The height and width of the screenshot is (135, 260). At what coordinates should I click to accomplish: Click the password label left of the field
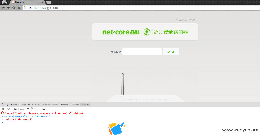(116, 52)
